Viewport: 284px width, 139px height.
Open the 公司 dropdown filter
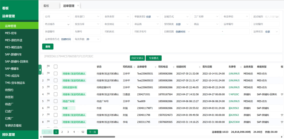[x=57, y=16]
